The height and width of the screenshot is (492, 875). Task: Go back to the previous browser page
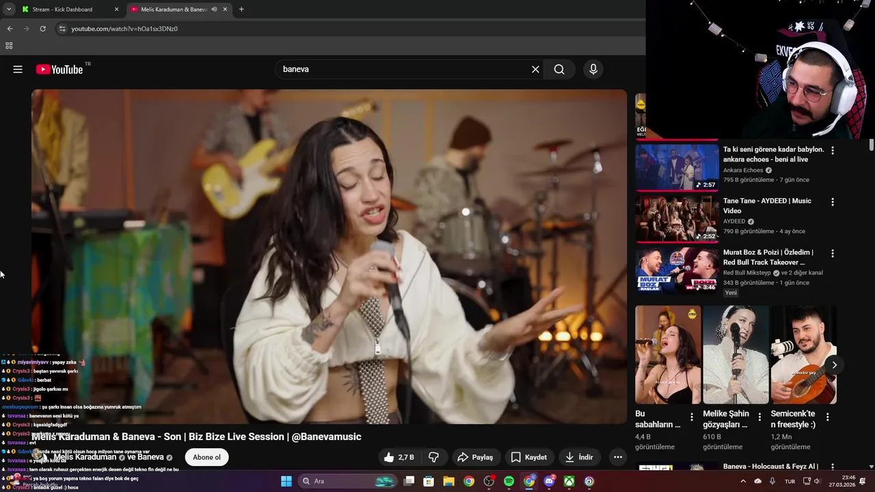pyautogui.click(x=10, y=29)
